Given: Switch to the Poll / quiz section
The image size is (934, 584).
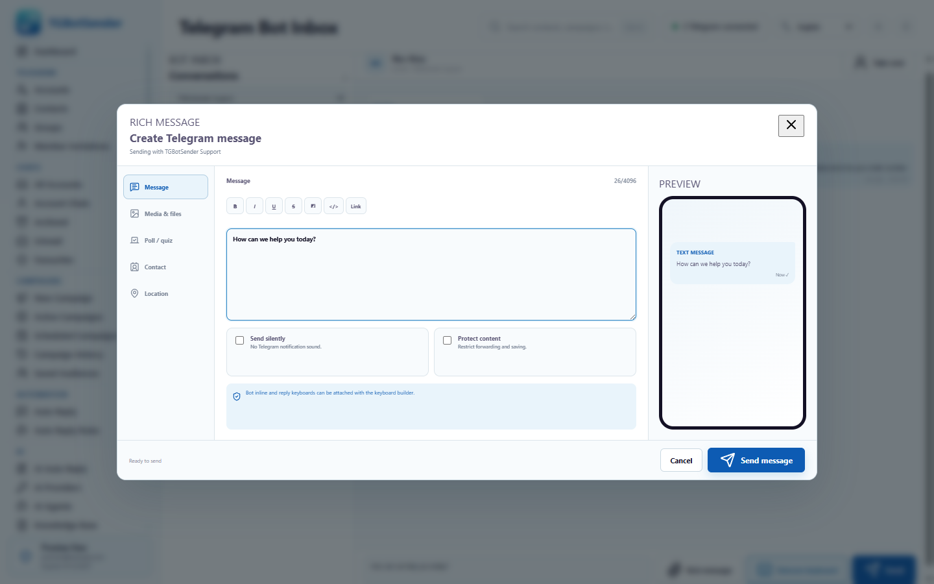Looking at the screenshot, I should coord(165,240).
